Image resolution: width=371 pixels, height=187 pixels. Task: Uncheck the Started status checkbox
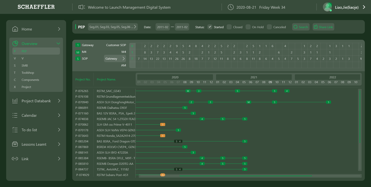point(210,27)
